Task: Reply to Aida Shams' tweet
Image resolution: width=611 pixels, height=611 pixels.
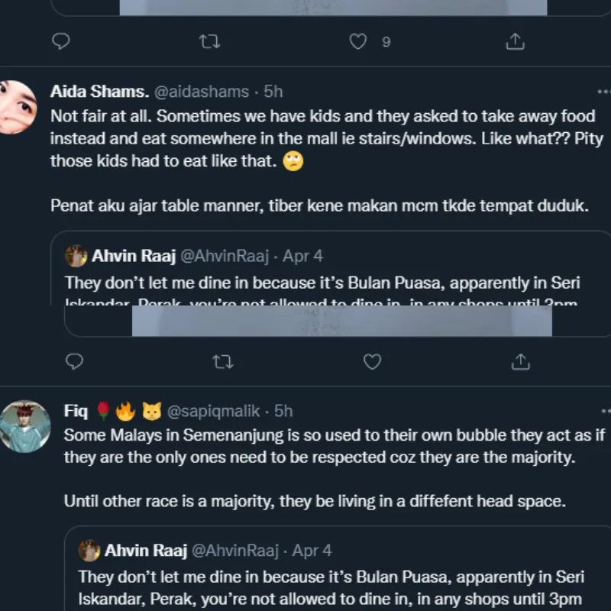Action: click(74, 360)
